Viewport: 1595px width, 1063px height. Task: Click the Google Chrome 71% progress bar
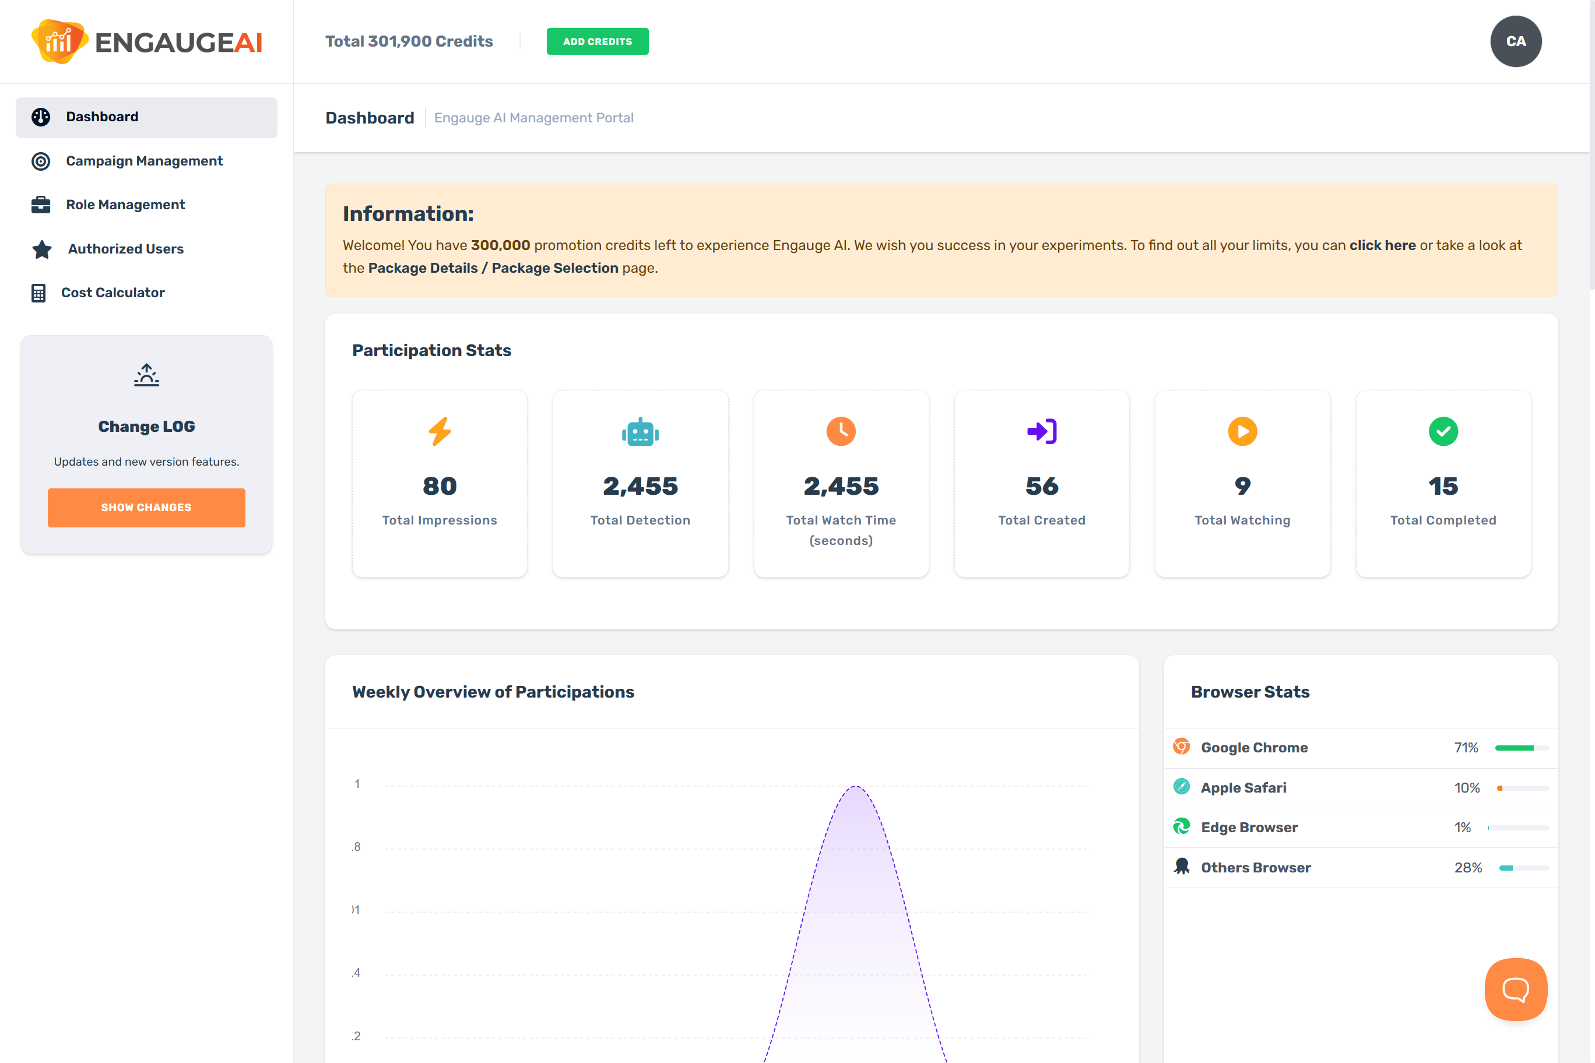[x=1521, y=748]
